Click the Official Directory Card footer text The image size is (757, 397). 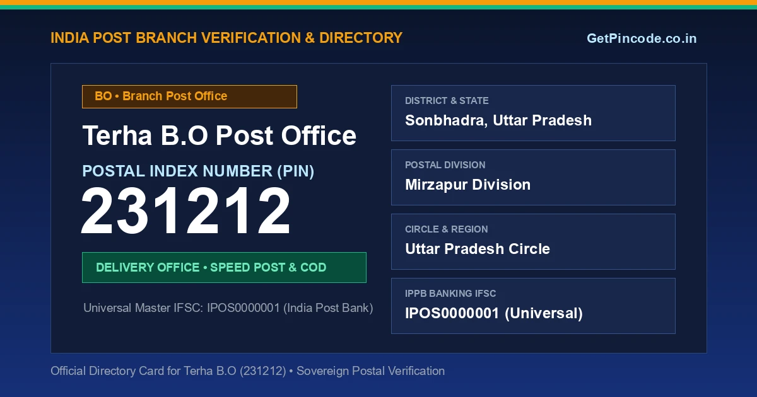pos(247,371)
